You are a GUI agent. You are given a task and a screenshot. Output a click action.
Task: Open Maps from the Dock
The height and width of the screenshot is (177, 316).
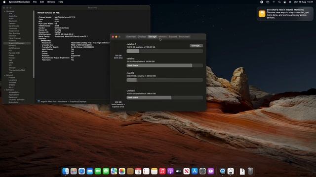pos(114,171)
